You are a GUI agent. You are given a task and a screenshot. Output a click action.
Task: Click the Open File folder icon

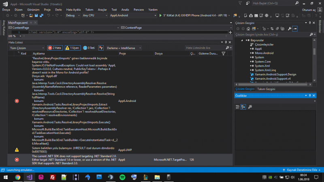[31, 15]
